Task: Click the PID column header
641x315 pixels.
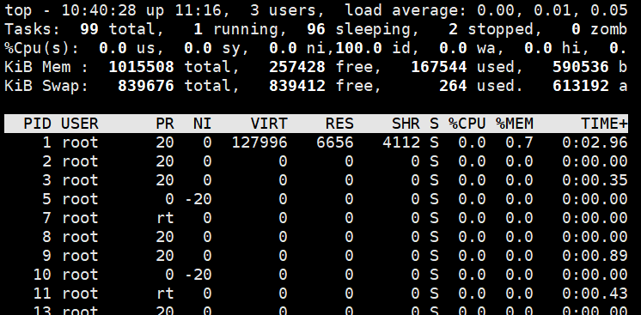Action: click(x=37, y=124)
